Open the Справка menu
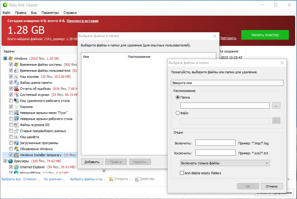 (x=70, y=13)
